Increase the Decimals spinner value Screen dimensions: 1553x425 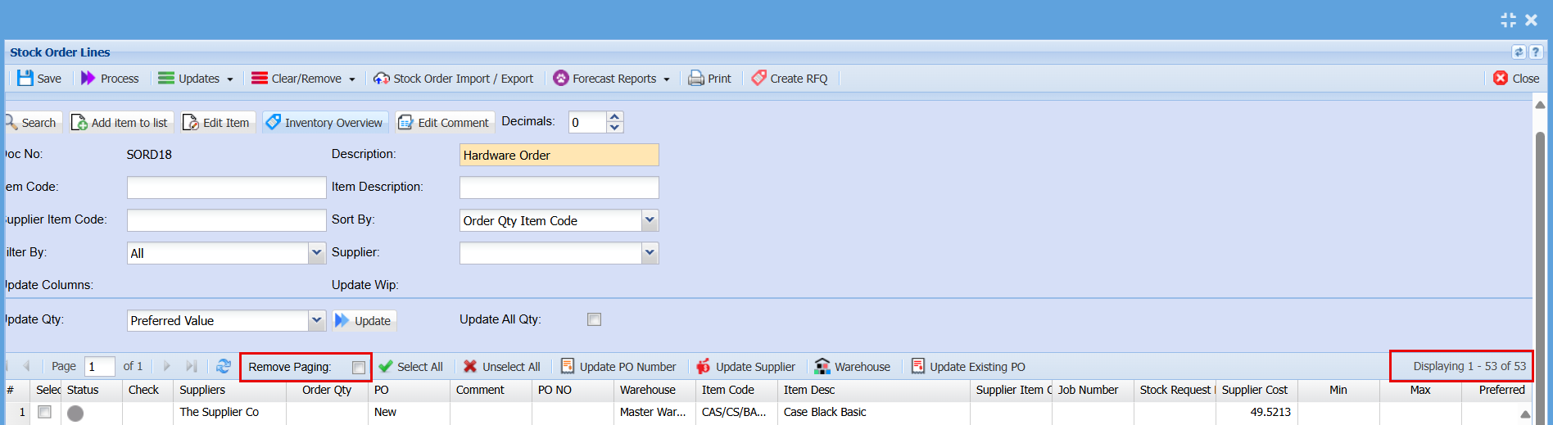pos(615,116)
